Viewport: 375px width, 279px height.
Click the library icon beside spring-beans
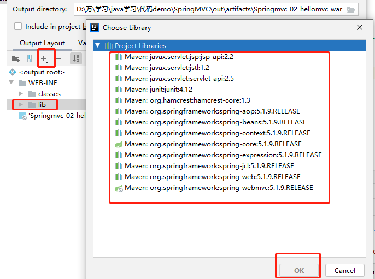pos(119,122)
